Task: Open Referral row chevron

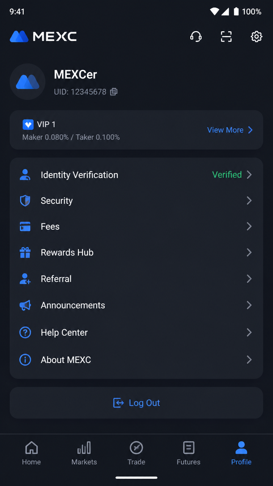Action: pyautogui.click(x=249, y=279)
